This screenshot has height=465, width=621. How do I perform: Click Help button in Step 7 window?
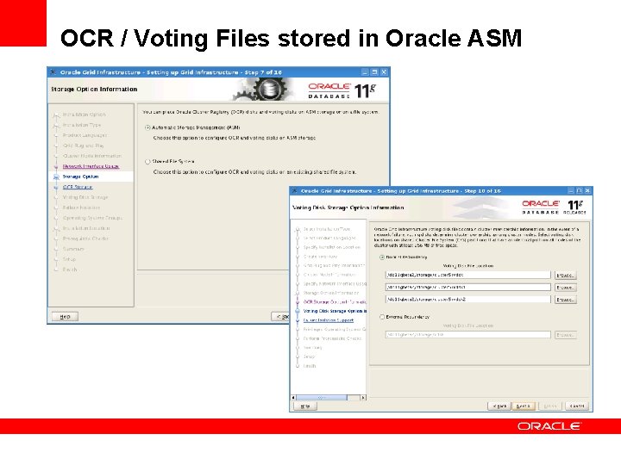(x=65, y=317)
